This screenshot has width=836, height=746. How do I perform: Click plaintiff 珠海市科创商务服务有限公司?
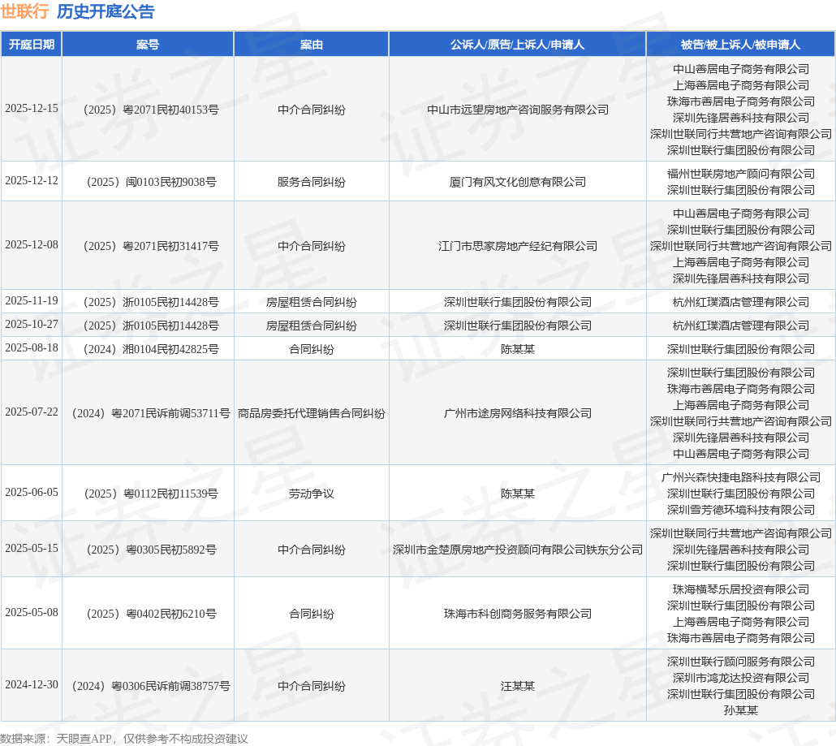(518, 614)
